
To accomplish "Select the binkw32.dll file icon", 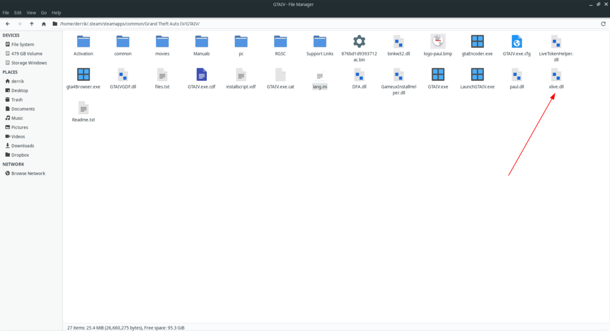I will coord(399,42).
